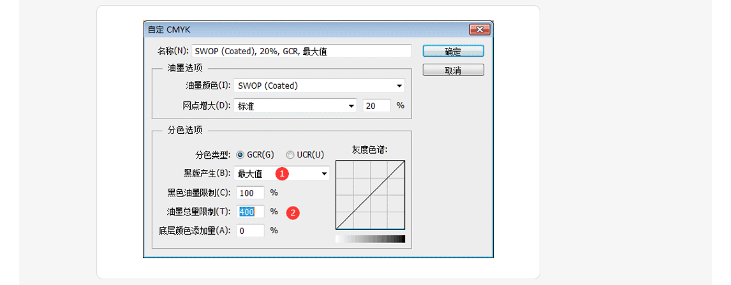Click the red number 2 marker

coord(293,213)
